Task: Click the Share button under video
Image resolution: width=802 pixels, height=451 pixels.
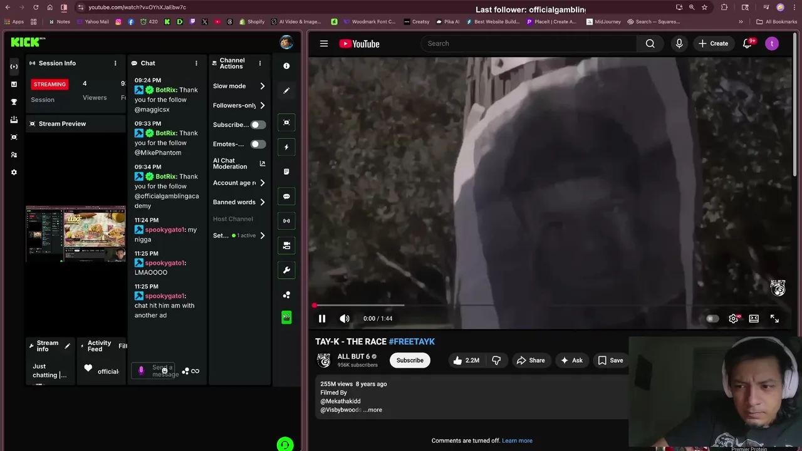Action: click(530, 360)
